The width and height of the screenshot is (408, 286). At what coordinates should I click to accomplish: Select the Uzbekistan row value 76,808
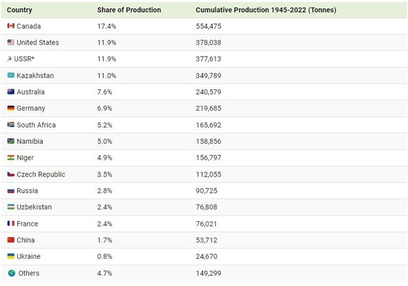pos(207,207)
